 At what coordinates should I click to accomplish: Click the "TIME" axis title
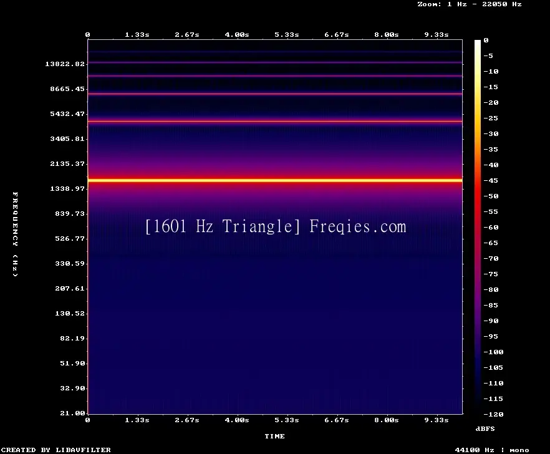coord(274,436)
